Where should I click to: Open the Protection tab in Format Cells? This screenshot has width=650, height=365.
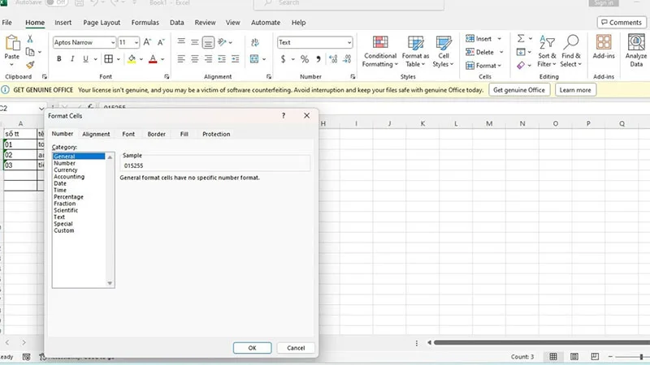216,134
